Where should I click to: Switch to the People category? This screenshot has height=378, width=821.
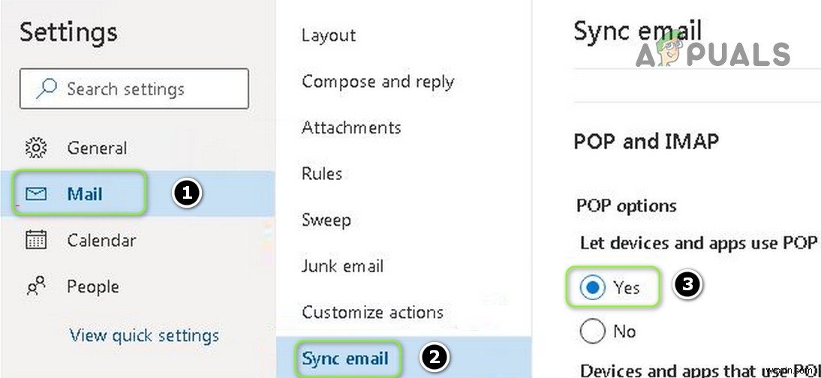pos(93,286)
